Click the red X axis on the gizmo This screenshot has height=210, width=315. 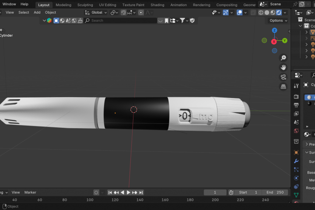[274, 42]
